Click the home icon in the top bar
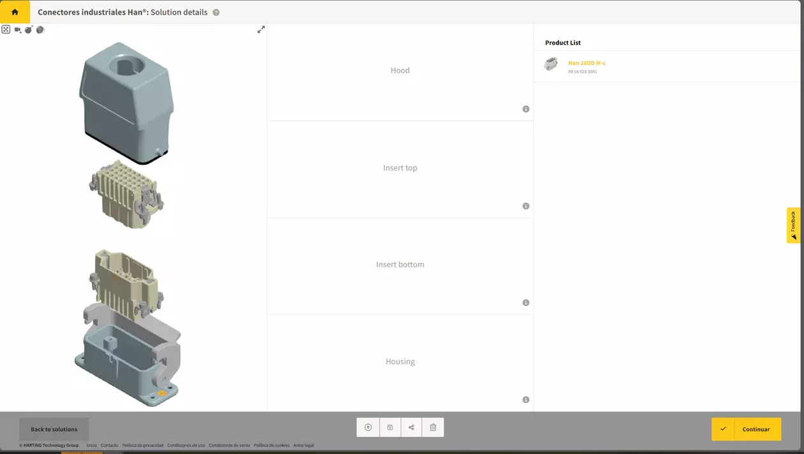804x454 pixels. click(x=14, y=11)
